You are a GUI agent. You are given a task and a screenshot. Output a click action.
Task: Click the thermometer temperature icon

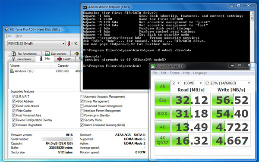point(69,44)
